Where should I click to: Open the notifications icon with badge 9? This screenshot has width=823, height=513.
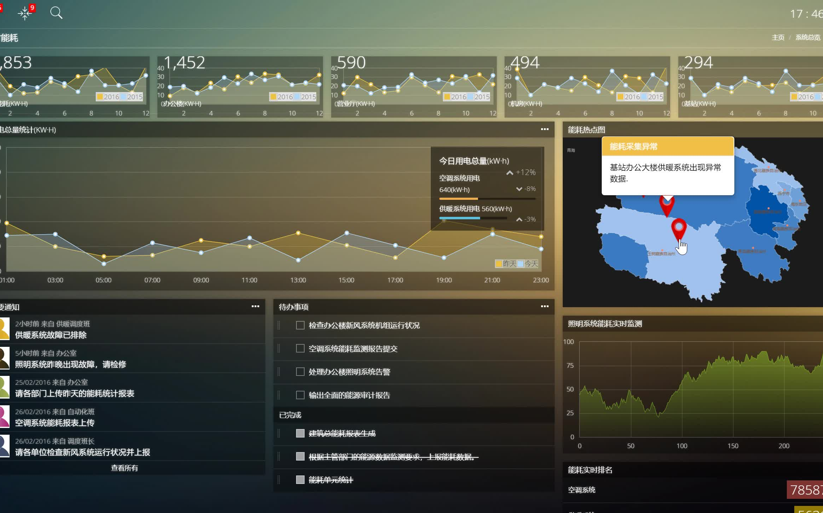pos(25,13)
